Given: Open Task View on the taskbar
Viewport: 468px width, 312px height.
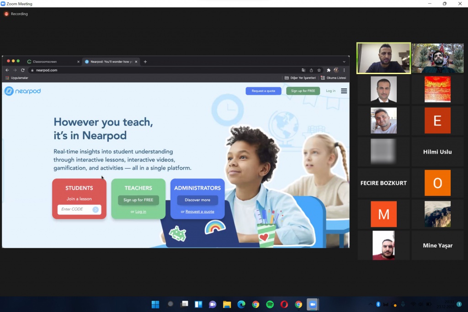Looking at the screenshot, I should tap(185, 304).
